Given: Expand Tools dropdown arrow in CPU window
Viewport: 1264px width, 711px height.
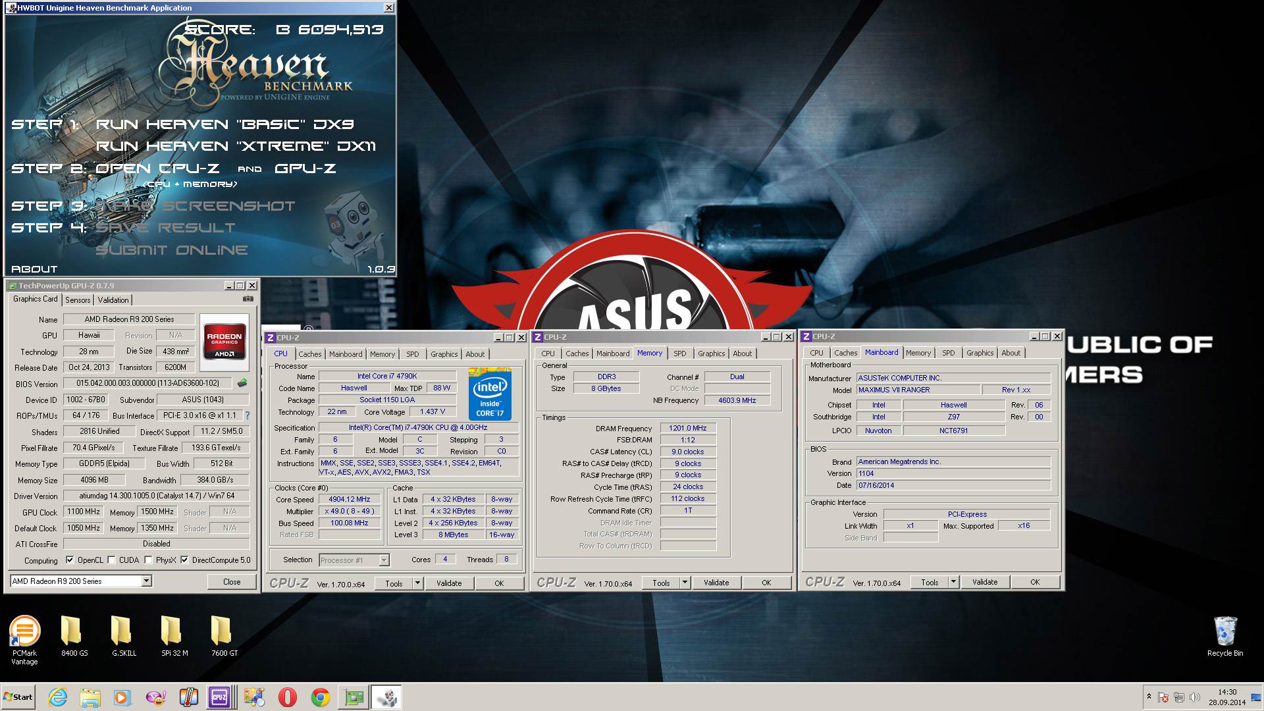Looking at the screenshot, I should [x=417, y=583].
